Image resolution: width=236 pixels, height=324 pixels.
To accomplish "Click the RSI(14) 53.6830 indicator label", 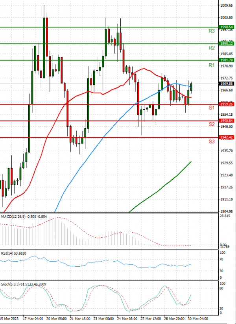I will click(14, 253).
